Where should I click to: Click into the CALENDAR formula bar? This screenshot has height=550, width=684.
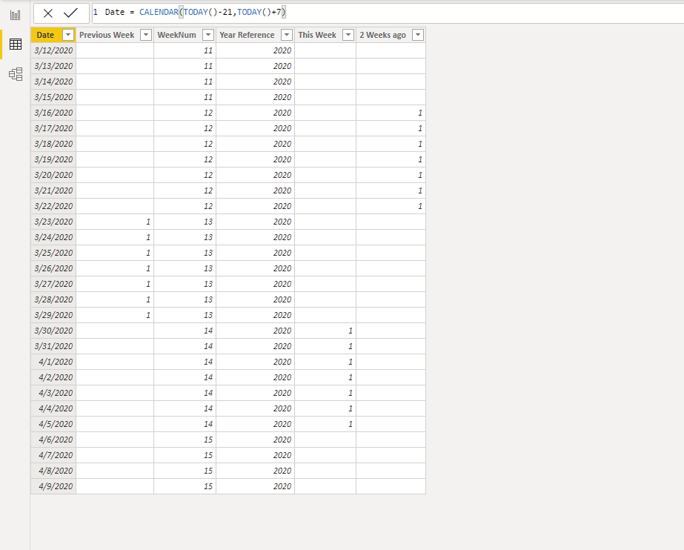point(388,13)
